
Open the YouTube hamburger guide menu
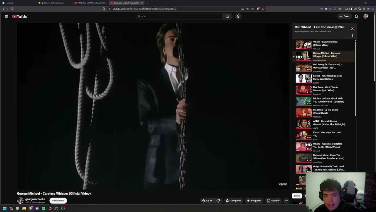6,16
